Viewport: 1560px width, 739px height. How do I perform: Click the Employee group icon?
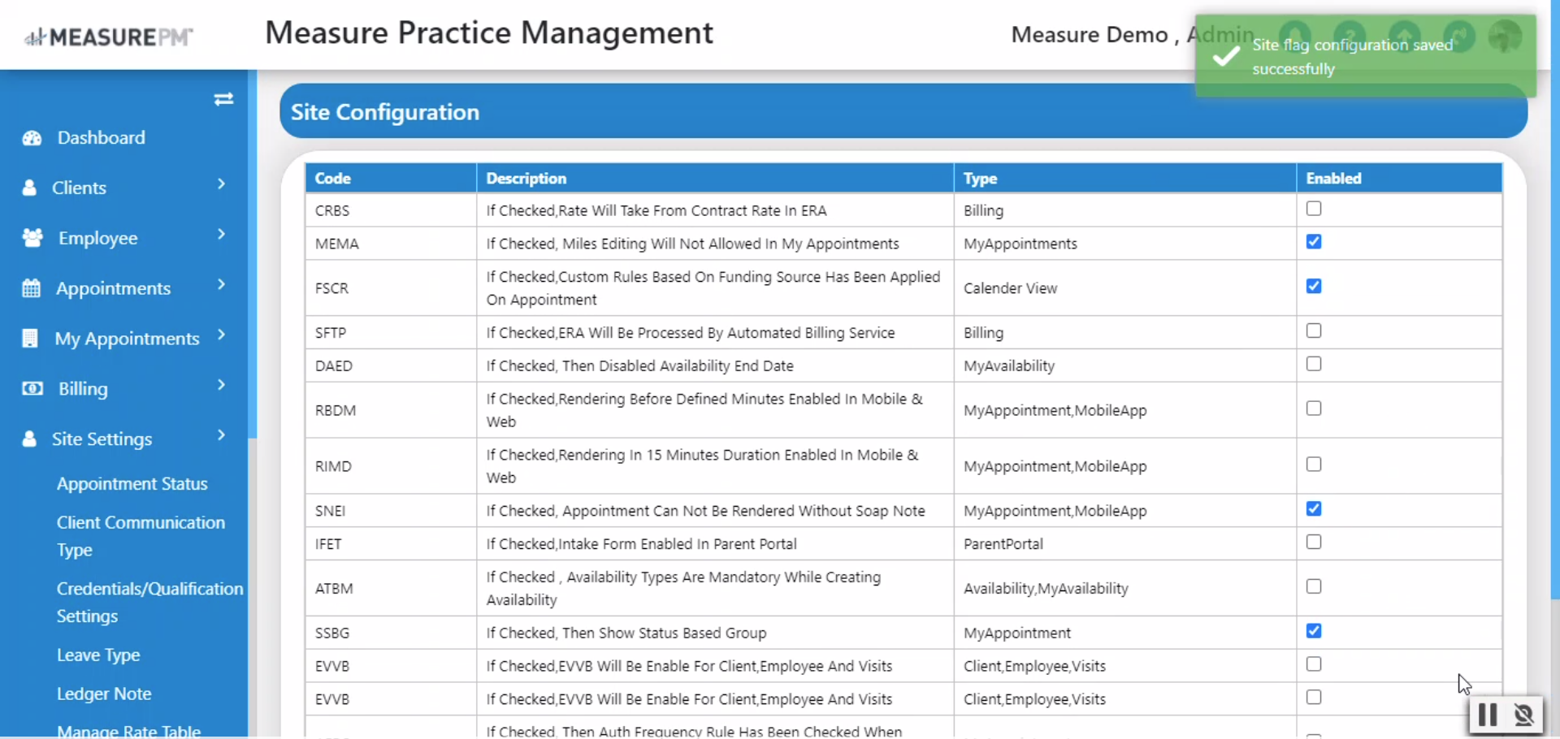pos(32,238)
